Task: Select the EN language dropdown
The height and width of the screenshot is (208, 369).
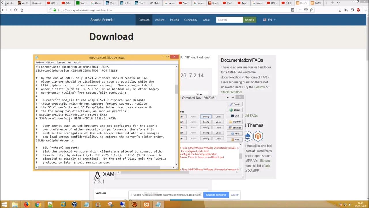Action: [x=269, y=20]
